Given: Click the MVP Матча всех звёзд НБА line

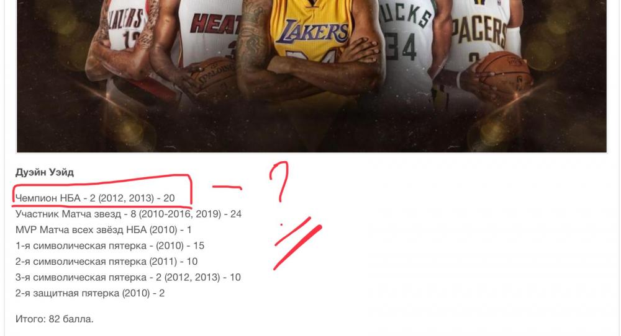Looking at the screenshot, I should click(x=103, y=229).
